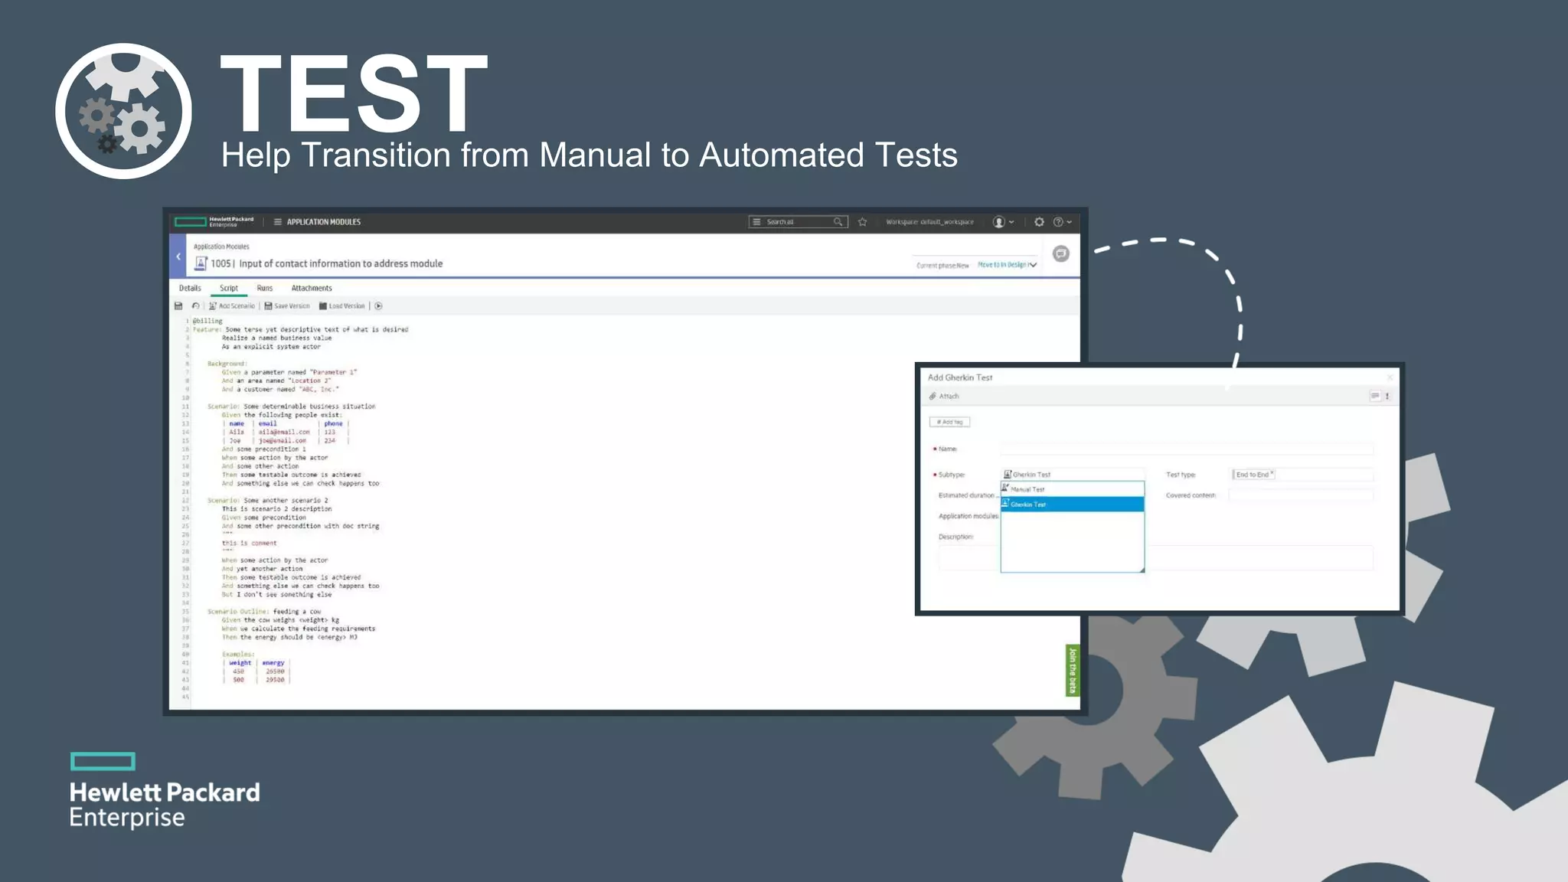Open the help question mark menu
This screenshot has width=1568, height=882.
(1062, 222)
